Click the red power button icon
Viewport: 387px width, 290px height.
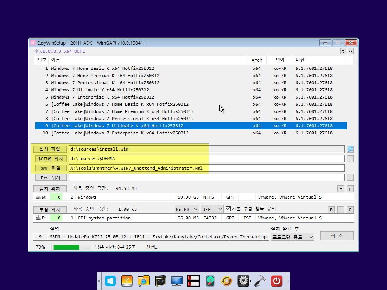tap(276, 281)
